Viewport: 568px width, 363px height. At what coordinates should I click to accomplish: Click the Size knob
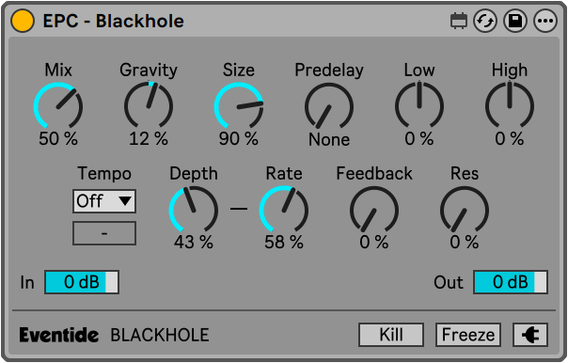click(x=239, y=105)
